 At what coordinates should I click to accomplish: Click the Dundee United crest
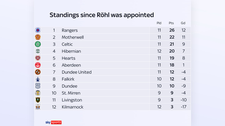38,72
